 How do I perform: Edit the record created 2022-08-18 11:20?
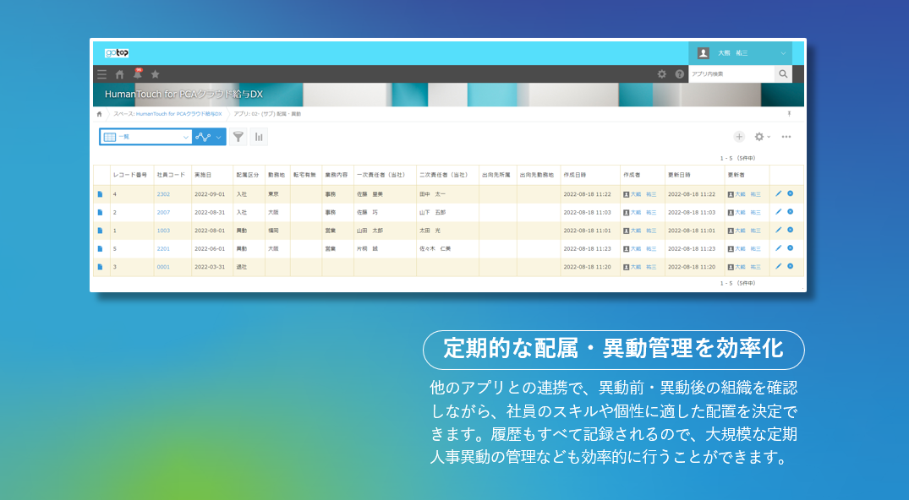[x=779, y=267]
